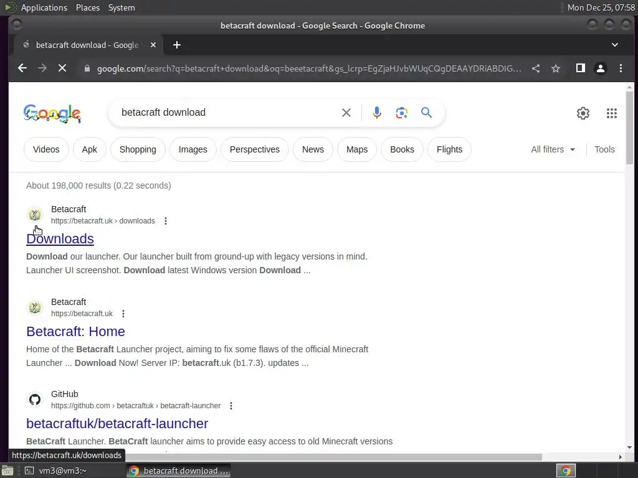Image resolution: width=638 pixels, height=478 pixels.
Task: View site security lock info
Action: (87, 68)
